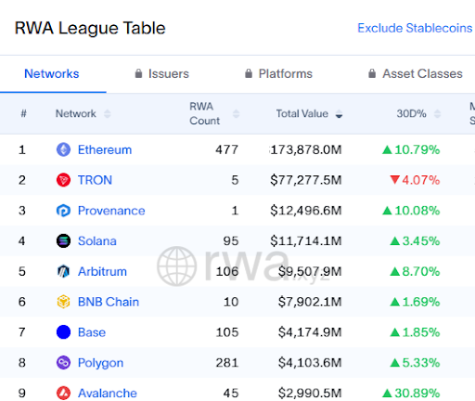The height and width of the screenshot is (401, 475).
Task: Click the TRON network logo icon
Action: pyautogui.click(x=63, y=180)
